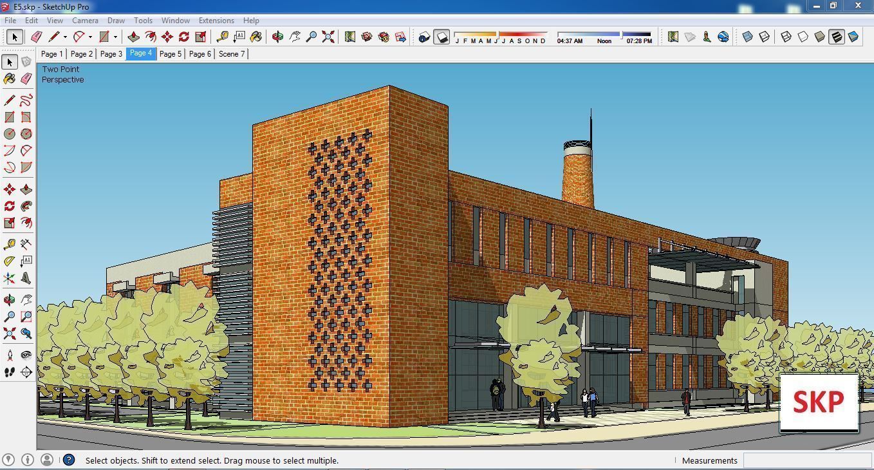Screen dimensions: 874x470
Task: Open the Draw menu
Action: (116, 20)
